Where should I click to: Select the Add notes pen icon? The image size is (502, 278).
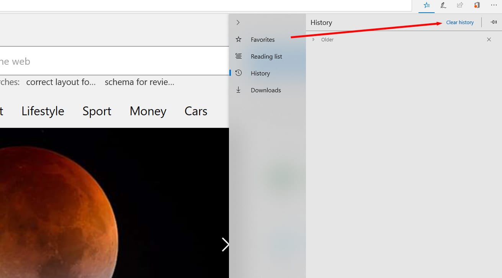point(443,5)
